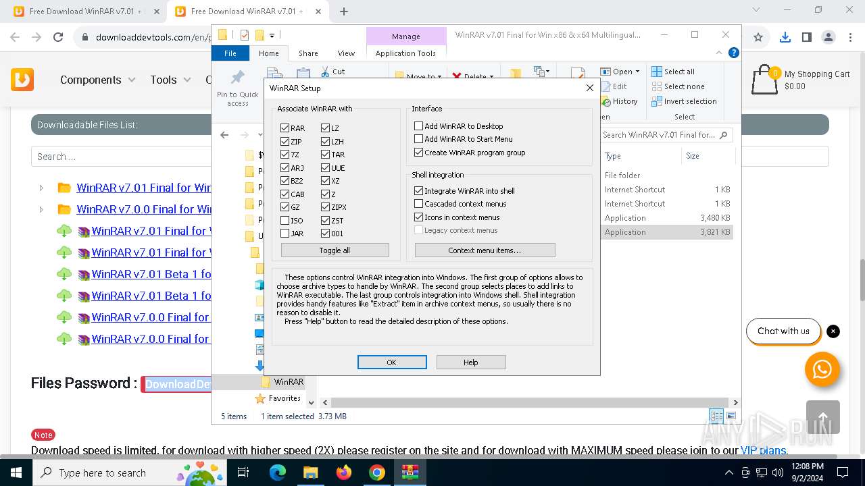
Task: Expand the Open dropdown arrow
Action: (x=637, y=72)
